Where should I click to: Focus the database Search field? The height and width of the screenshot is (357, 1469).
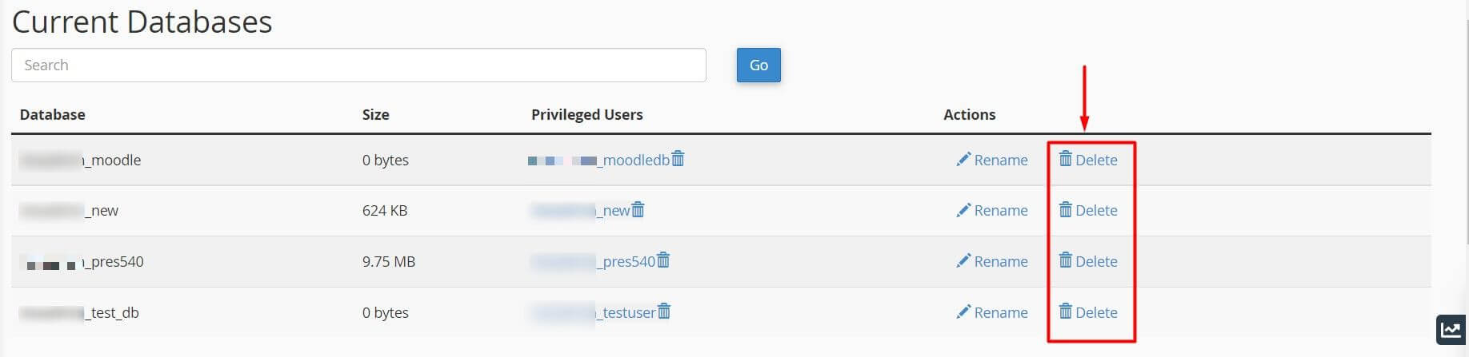[358, 65]
